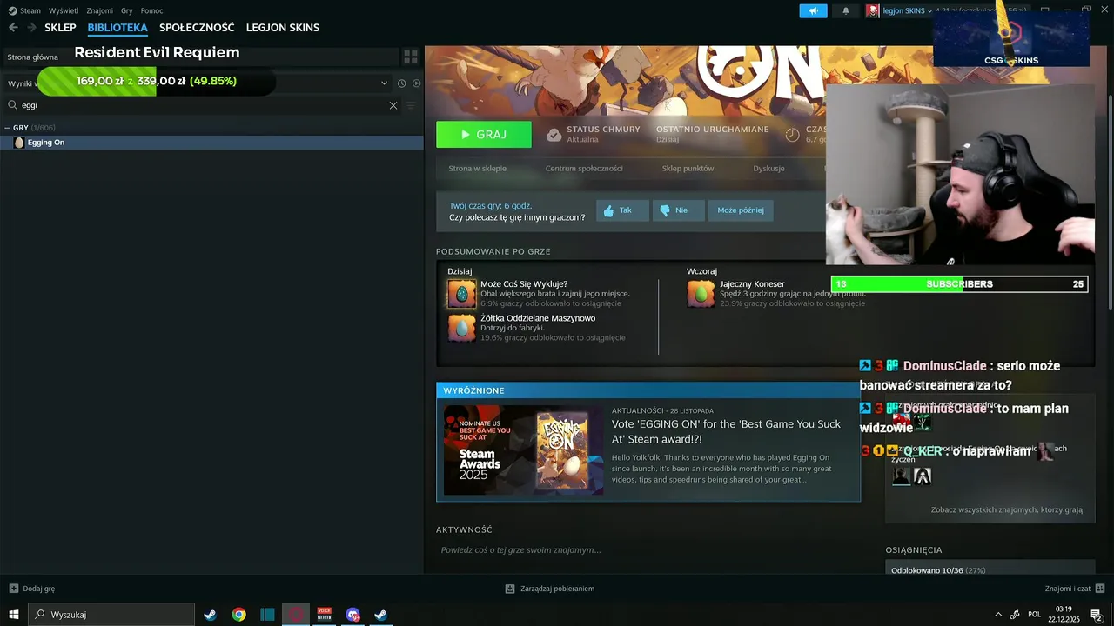The image size is (1114, 626).
Task: Open Google Chrome from the taskbar
Action: (x=238, y=615)
